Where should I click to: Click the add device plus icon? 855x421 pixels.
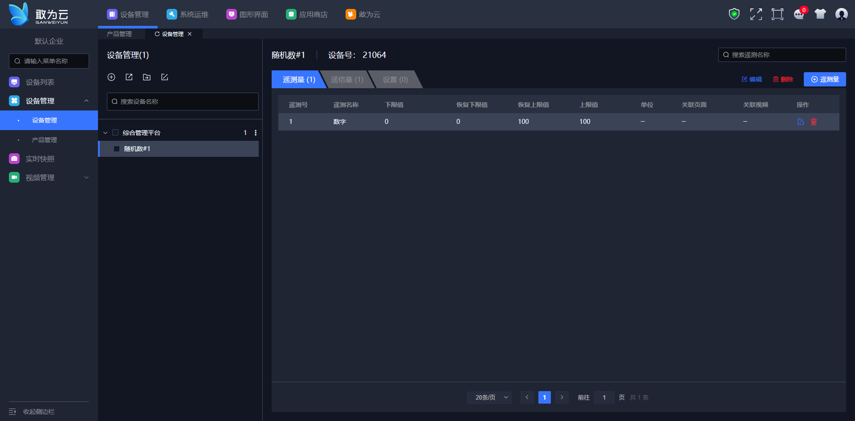111,77
